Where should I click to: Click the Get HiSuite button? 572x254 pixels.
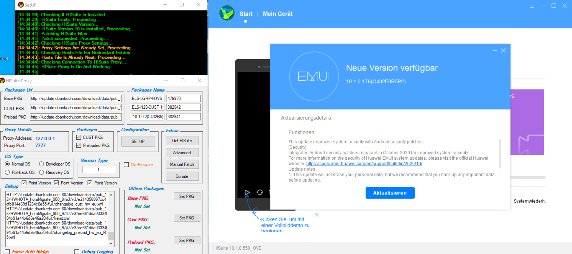pos(182,141)
